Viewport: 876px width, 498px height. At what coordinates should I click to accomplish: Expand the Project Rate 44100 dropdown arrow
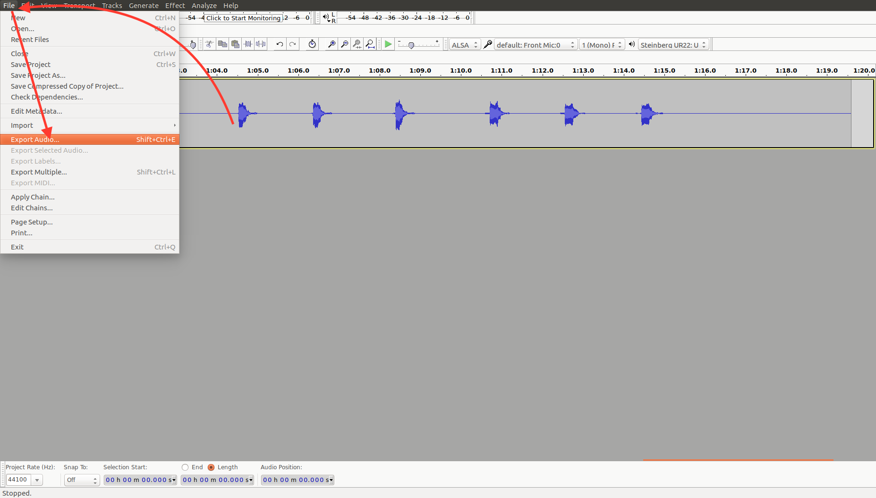37,480
